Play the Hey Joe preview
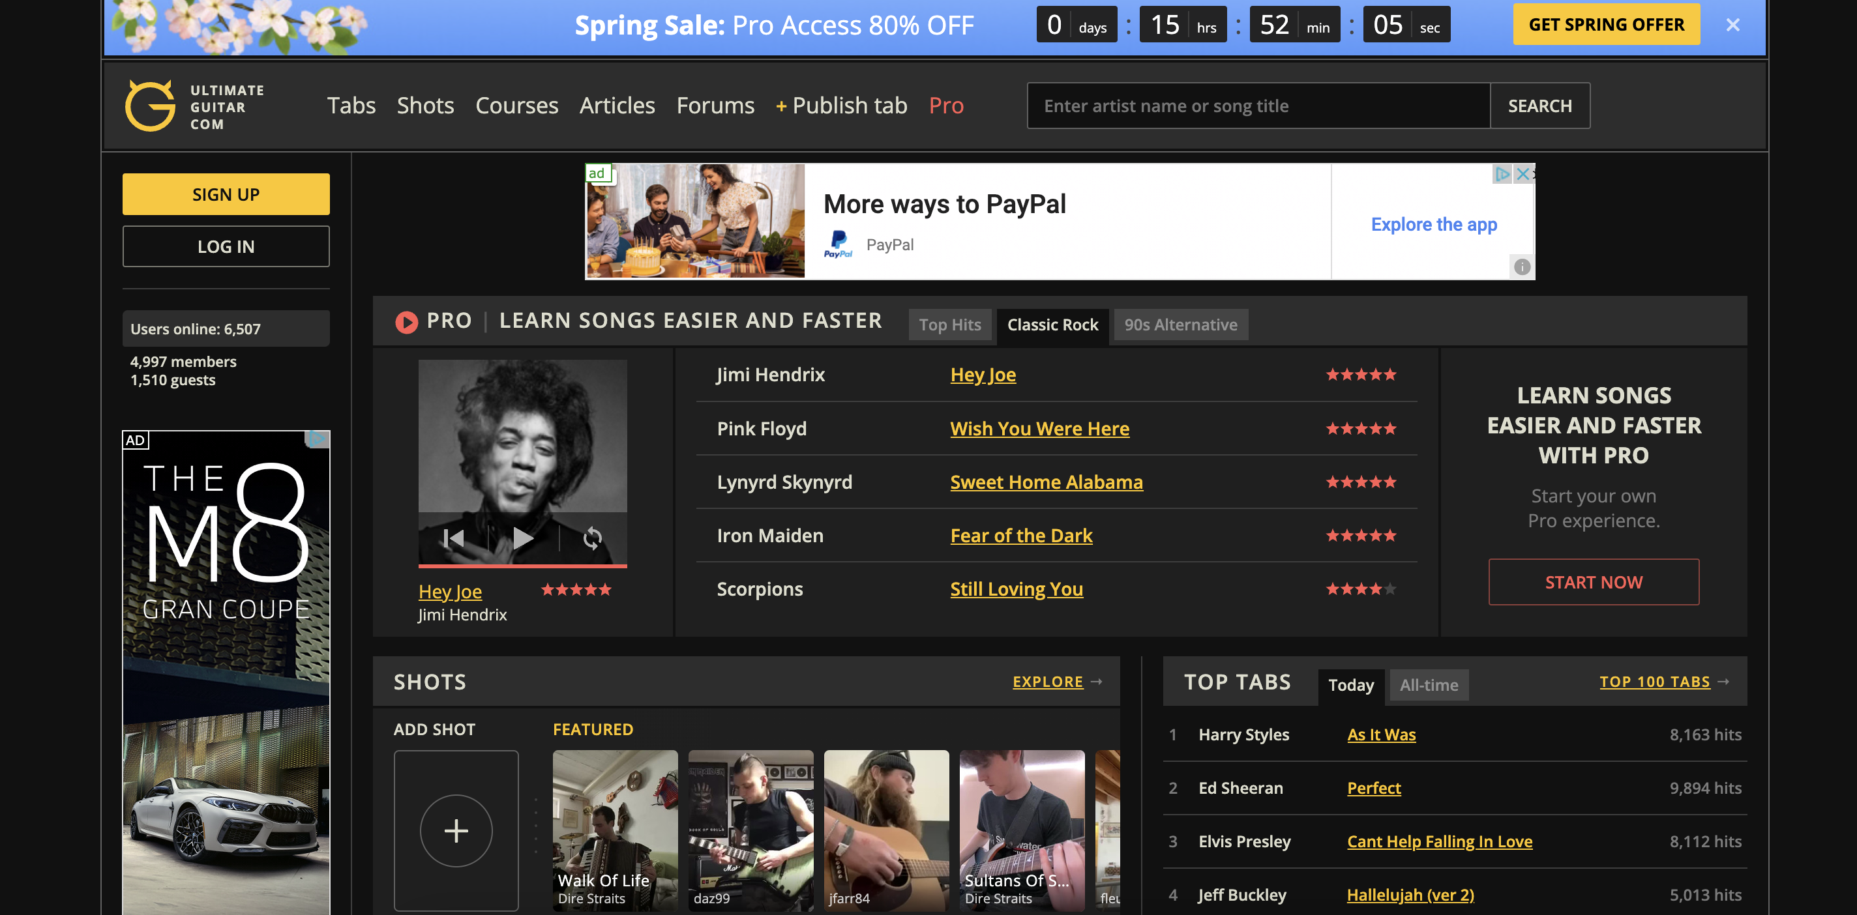The height and width of the screenshot is (915, 1857). coord(523,538)
